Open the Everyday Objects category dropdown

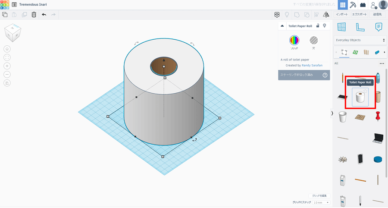360,40
